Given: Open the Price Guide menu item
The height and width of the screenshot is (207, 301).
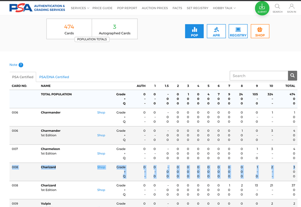Looking at the screenshot, I should (x=102, y=8).
